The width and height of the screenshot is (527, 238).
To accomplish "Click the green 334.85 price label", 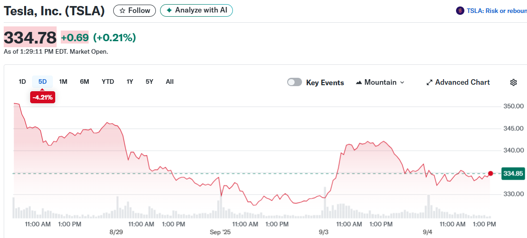I will [512, 174].
